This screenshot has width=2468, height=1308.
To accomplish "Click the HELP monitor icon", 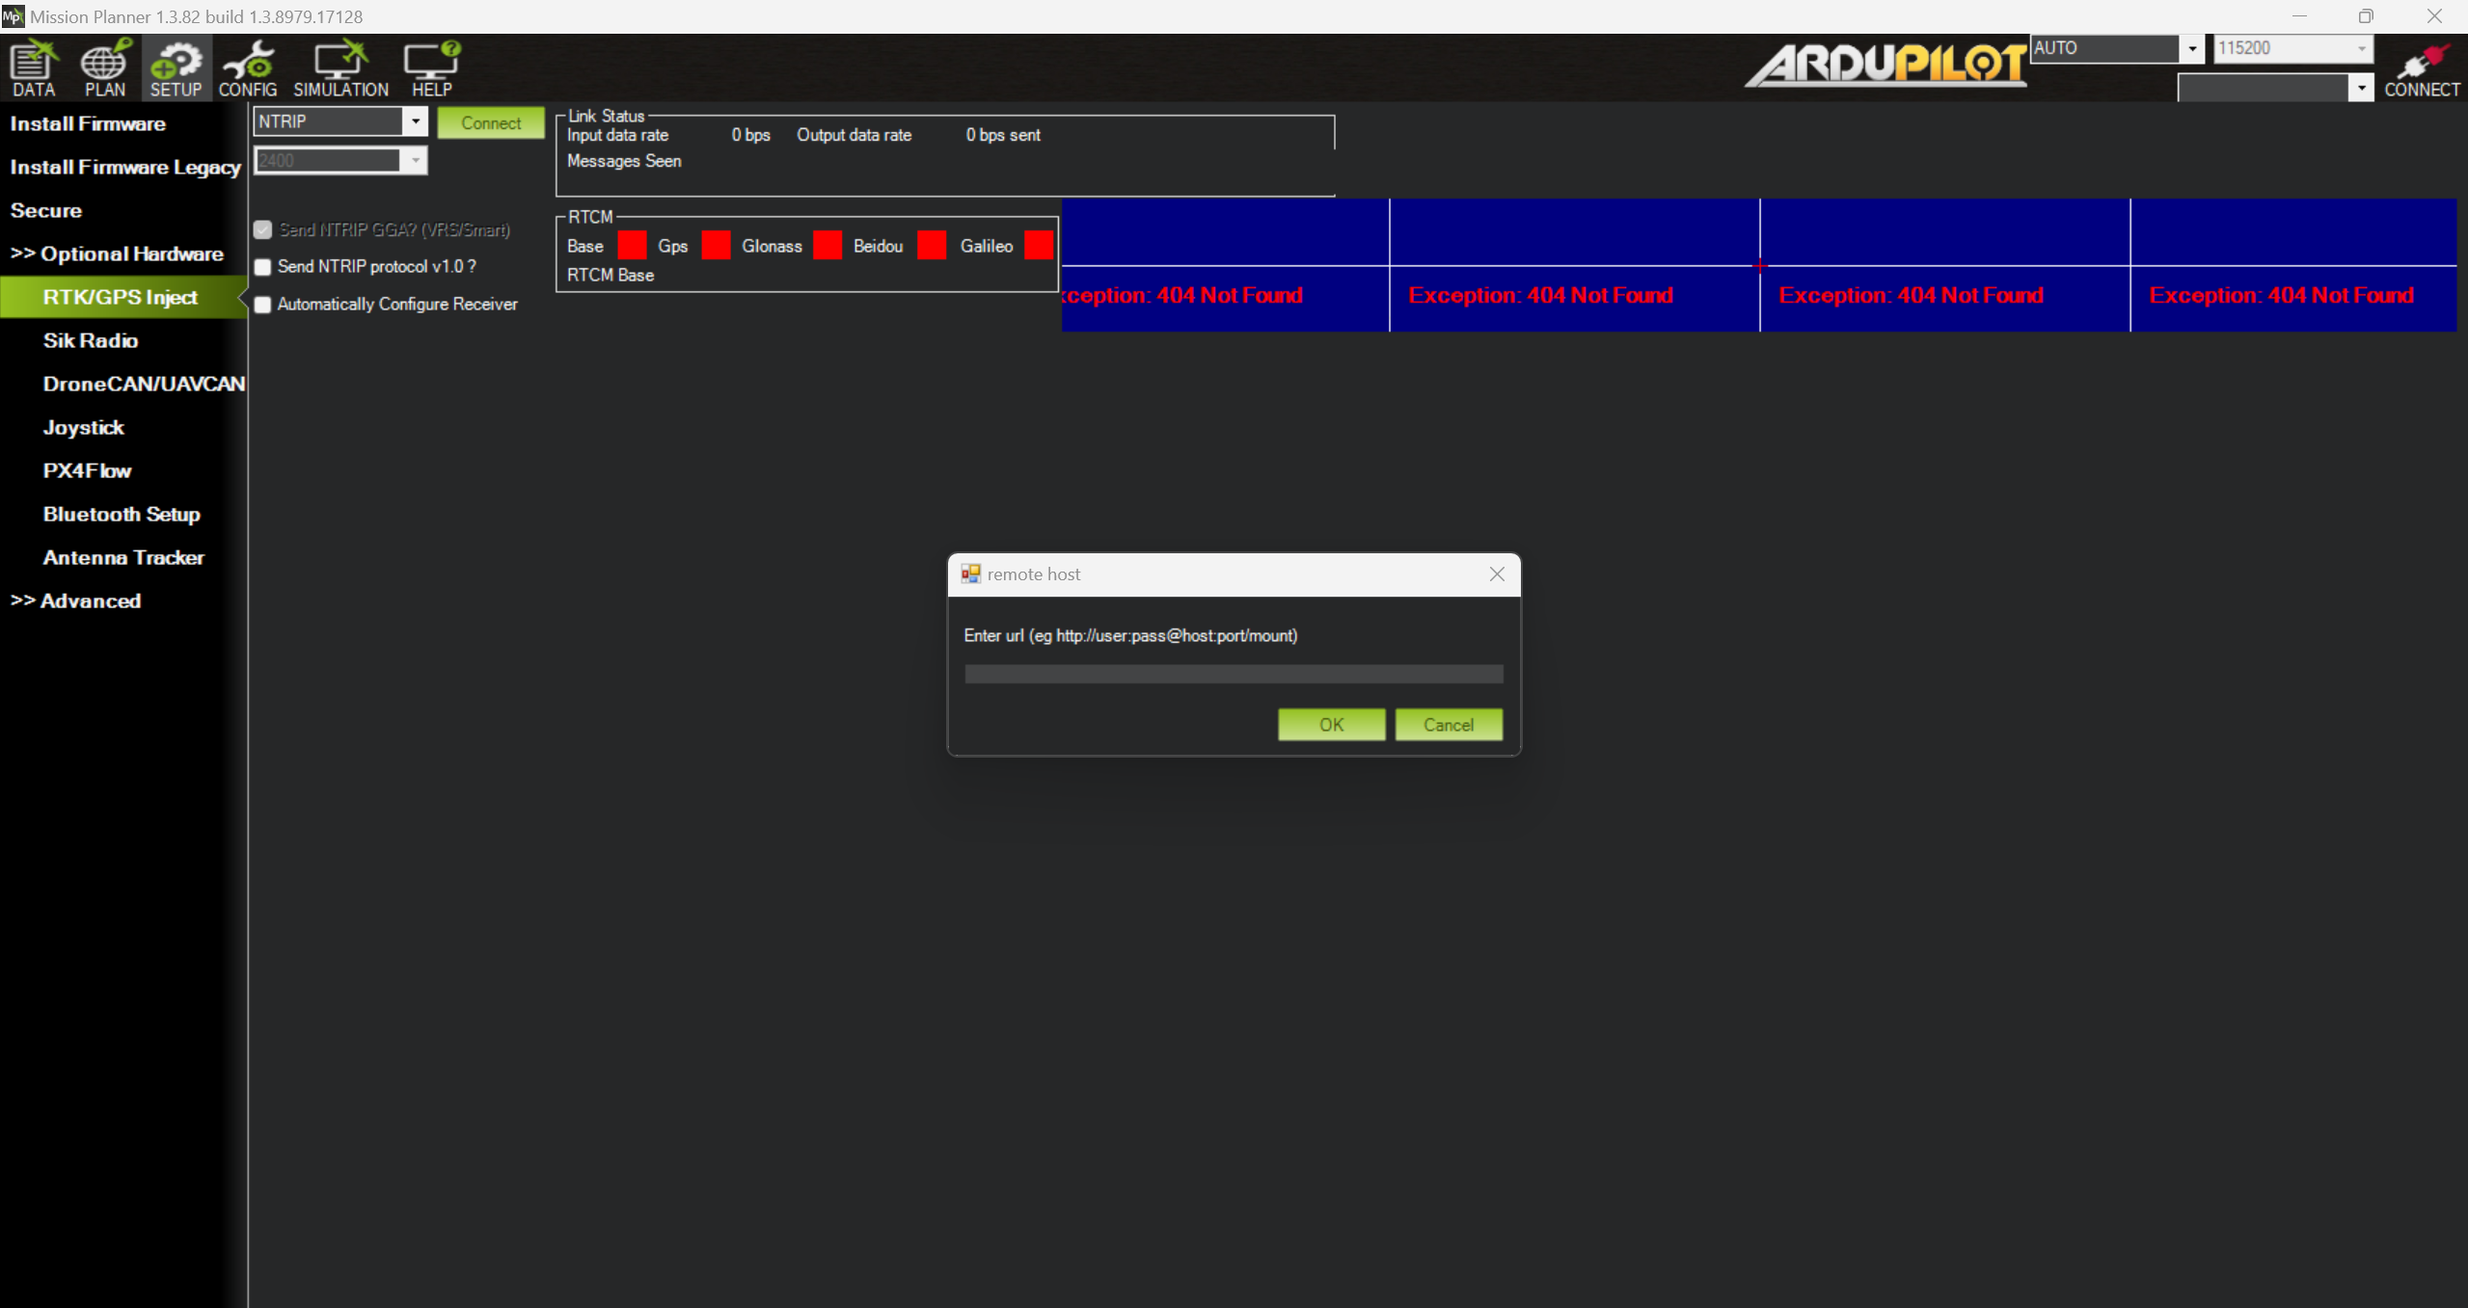I will click(431, 67).
